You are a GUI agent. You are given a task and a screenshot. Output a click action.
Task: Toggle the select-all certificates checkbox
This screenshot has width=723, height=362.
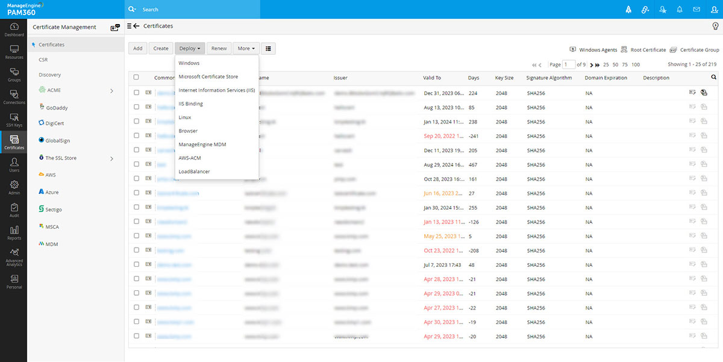pyautogui.click(x=136, y=77)
